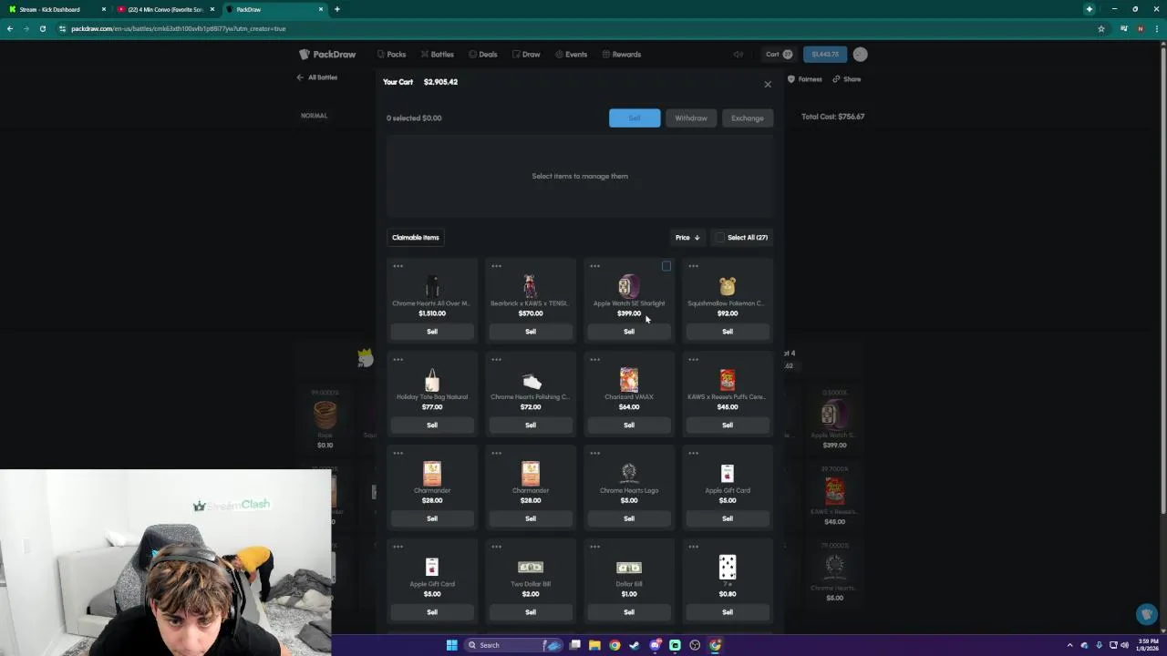Open options menu for Charizard VMAX
1167x656 pixels.
tap(594, 360)
